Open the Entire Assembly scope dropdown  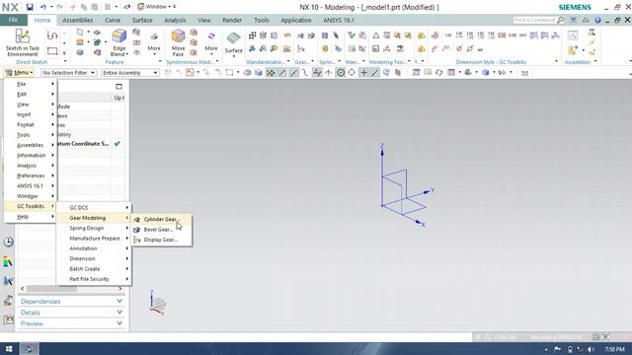pyautogui.click(x=129, y=72)
